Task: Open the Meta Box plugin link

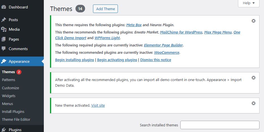Action: tap(134, 25)
